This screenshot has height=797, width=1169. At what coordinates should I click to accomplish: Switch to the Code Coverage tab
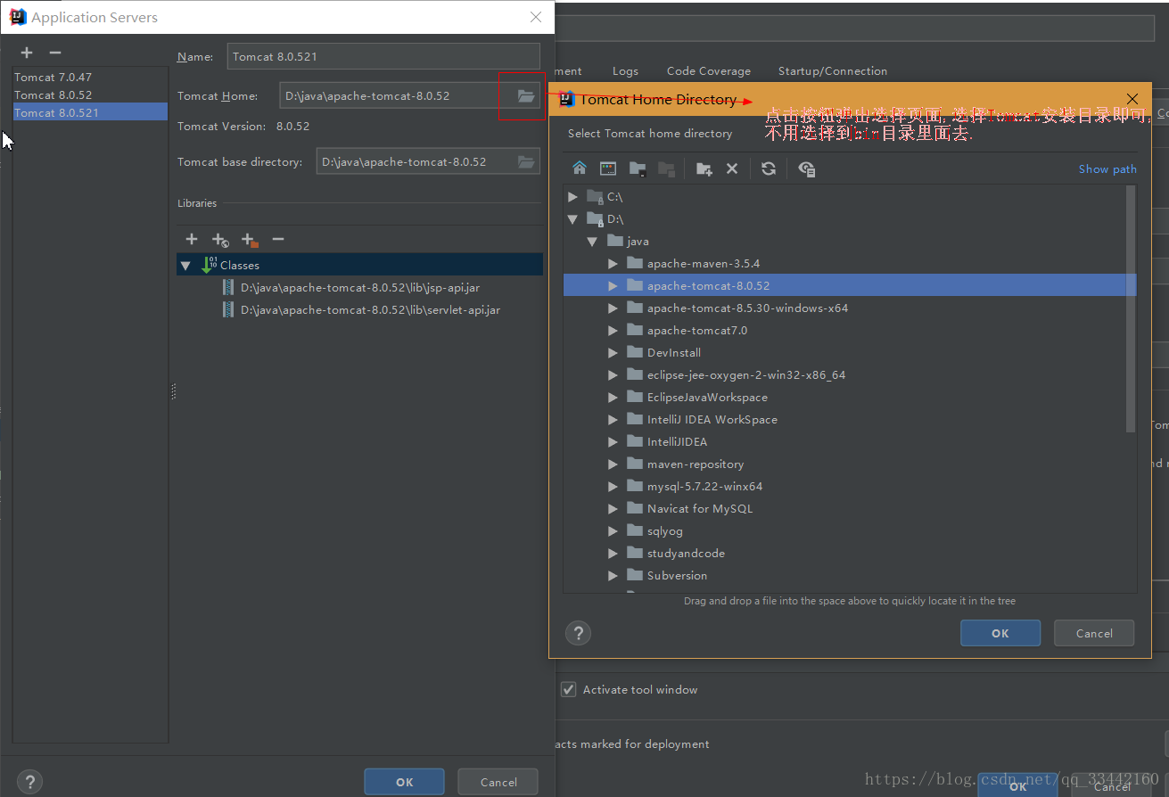tap(709, 70)
